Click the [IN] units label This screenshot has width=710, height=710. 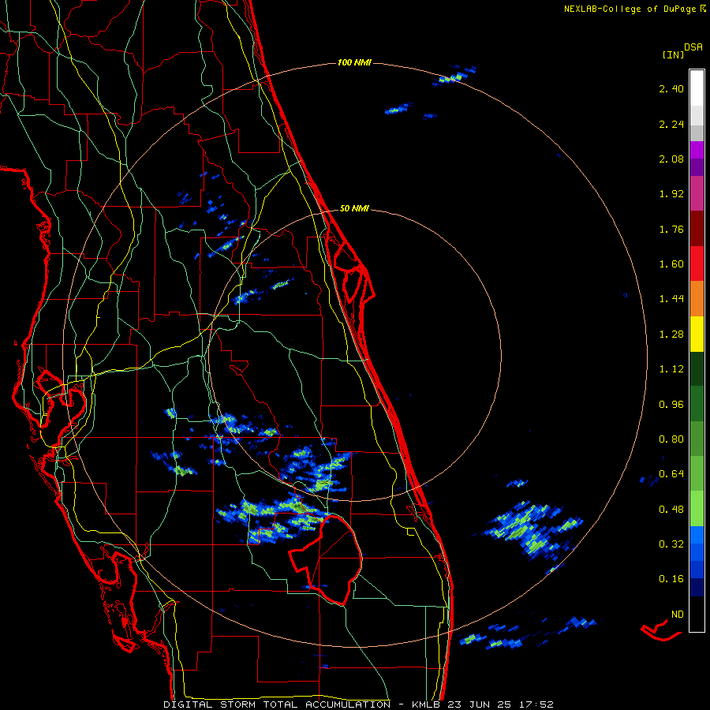click(x=673, y=54)
